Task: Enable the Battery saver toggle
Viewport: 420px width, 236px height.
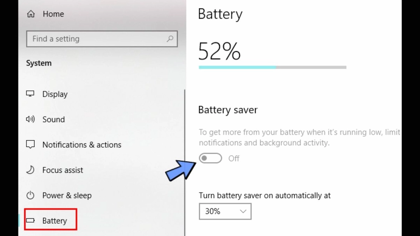Action: click(210, 158)
